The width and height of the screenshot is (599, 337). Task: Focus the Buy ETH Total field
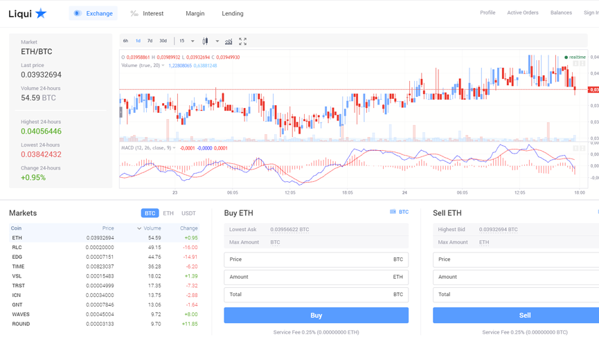click(316, 295)
